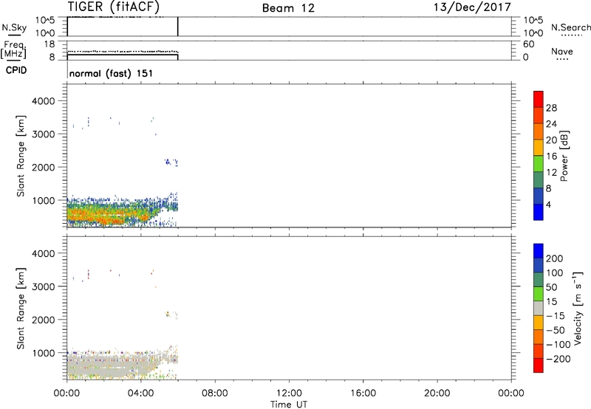591x409 pixels.
Task: Click the N.Sky legend label
Action: (x=14, y=27)
